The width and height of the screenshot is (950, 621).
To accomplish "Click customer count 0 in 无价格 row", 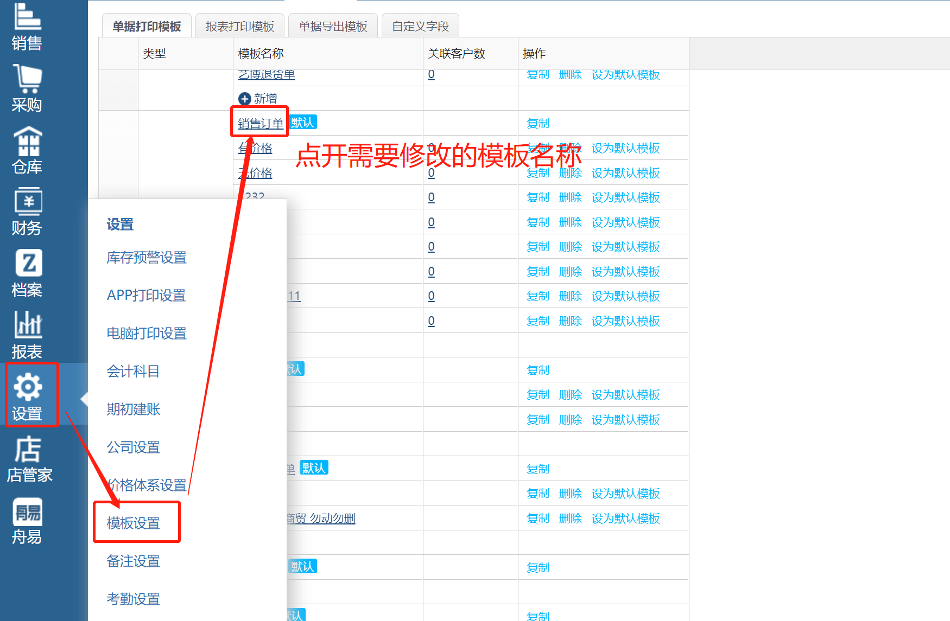I will point(432,173).
